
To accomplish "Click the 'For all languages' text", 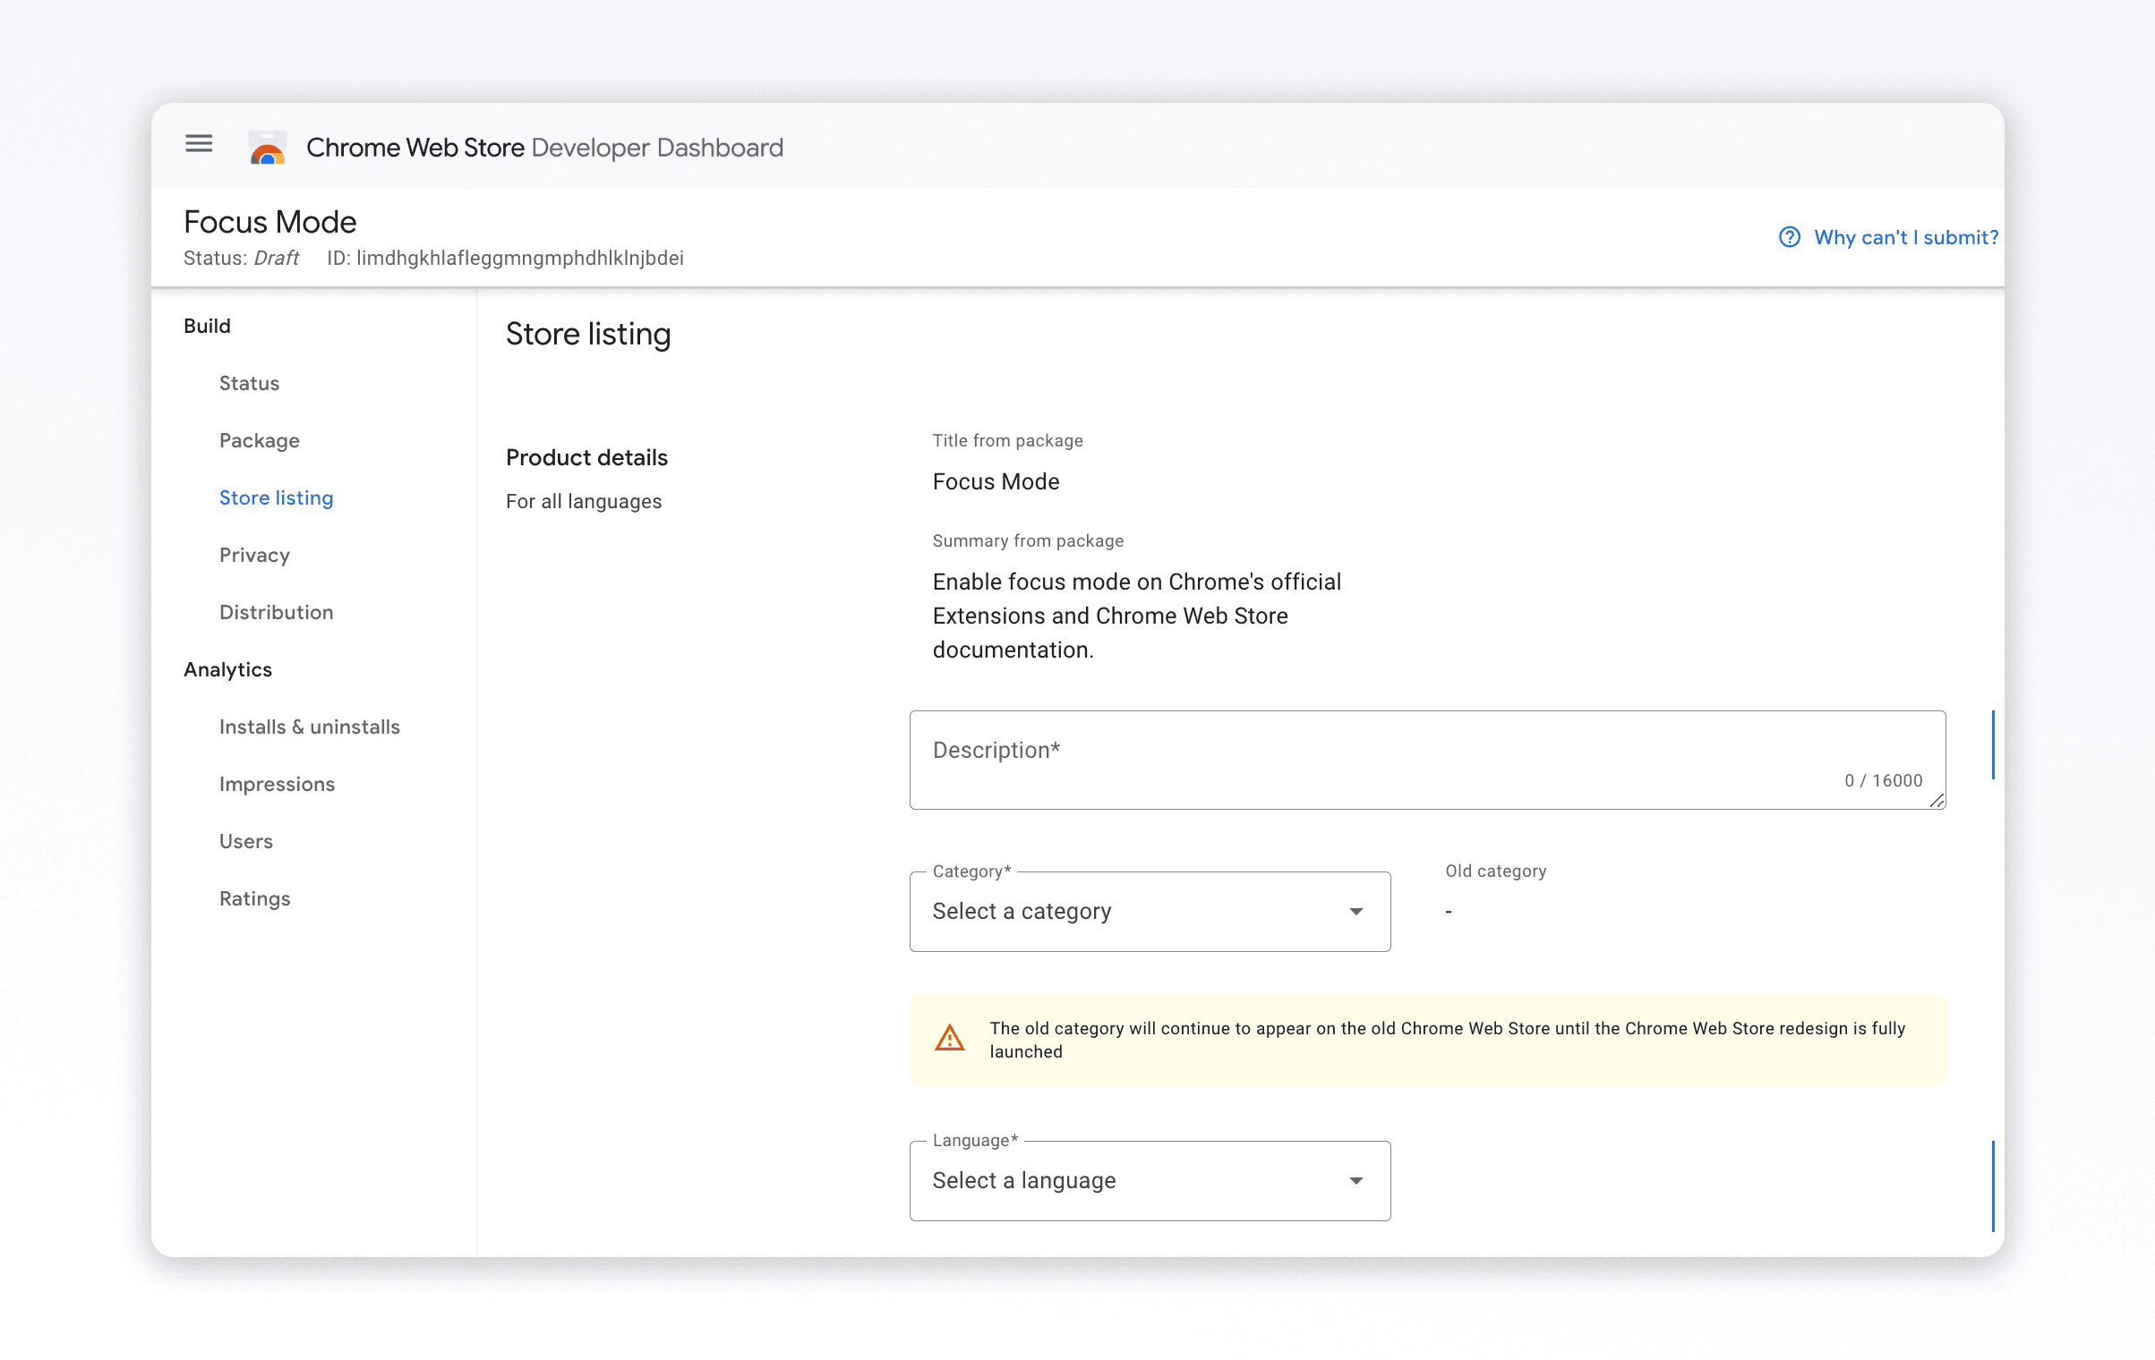I will 584,501.
